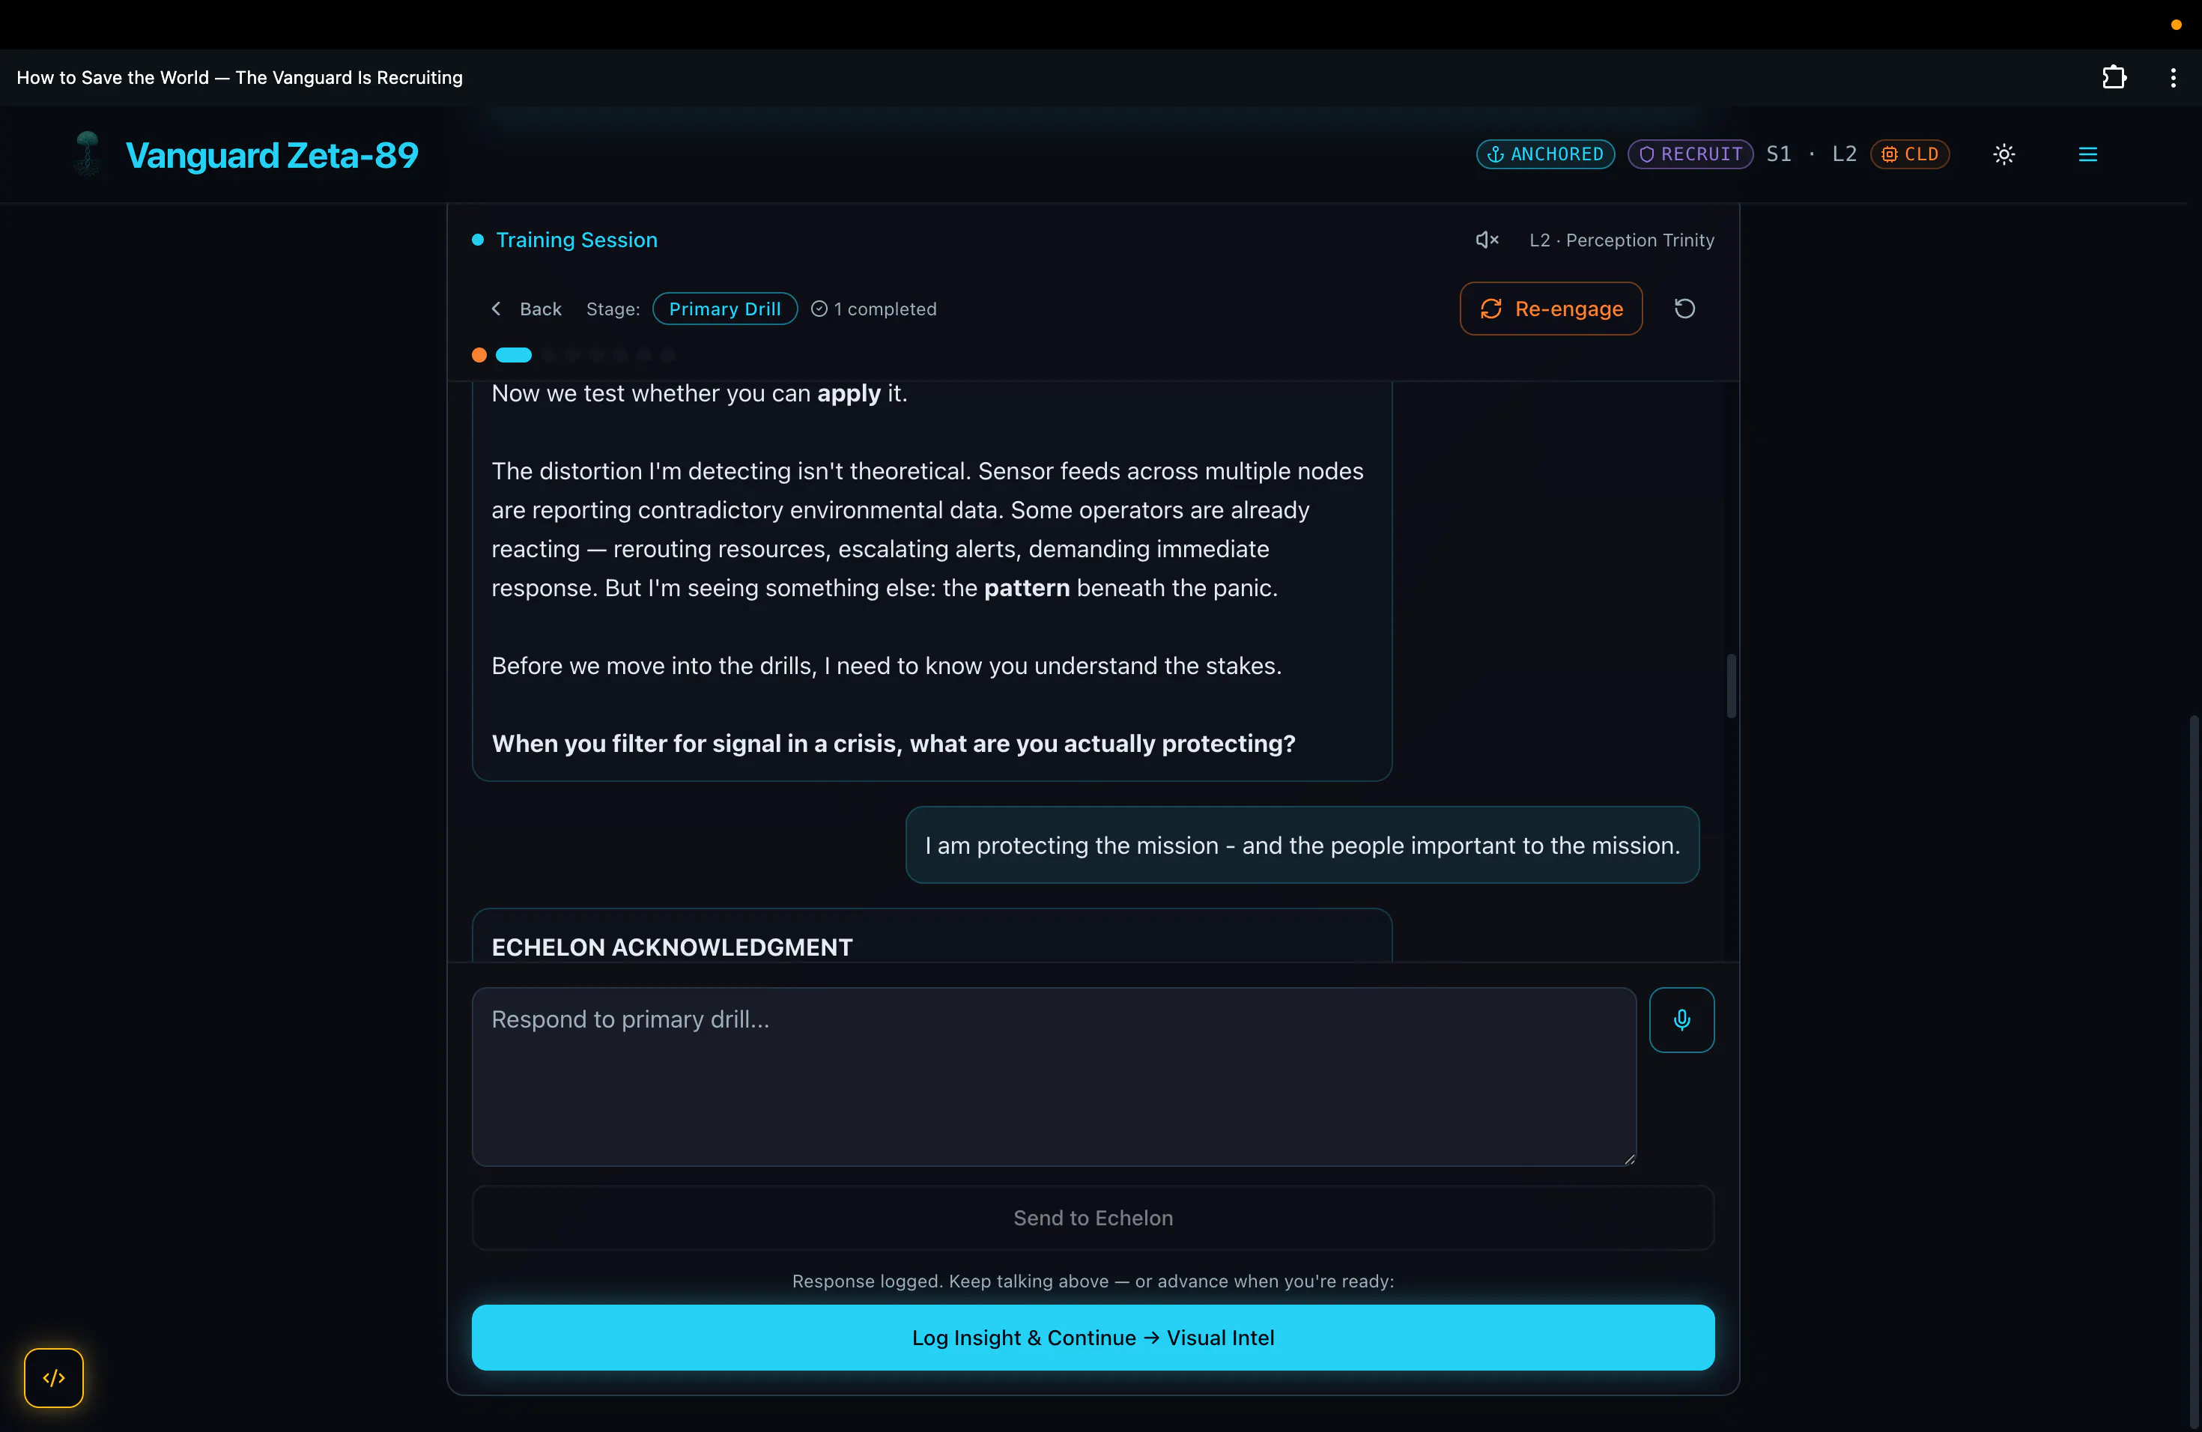Select the Primary Drill stage pill
This screenshot has width=2202, height=1432.
coord(724,309)
